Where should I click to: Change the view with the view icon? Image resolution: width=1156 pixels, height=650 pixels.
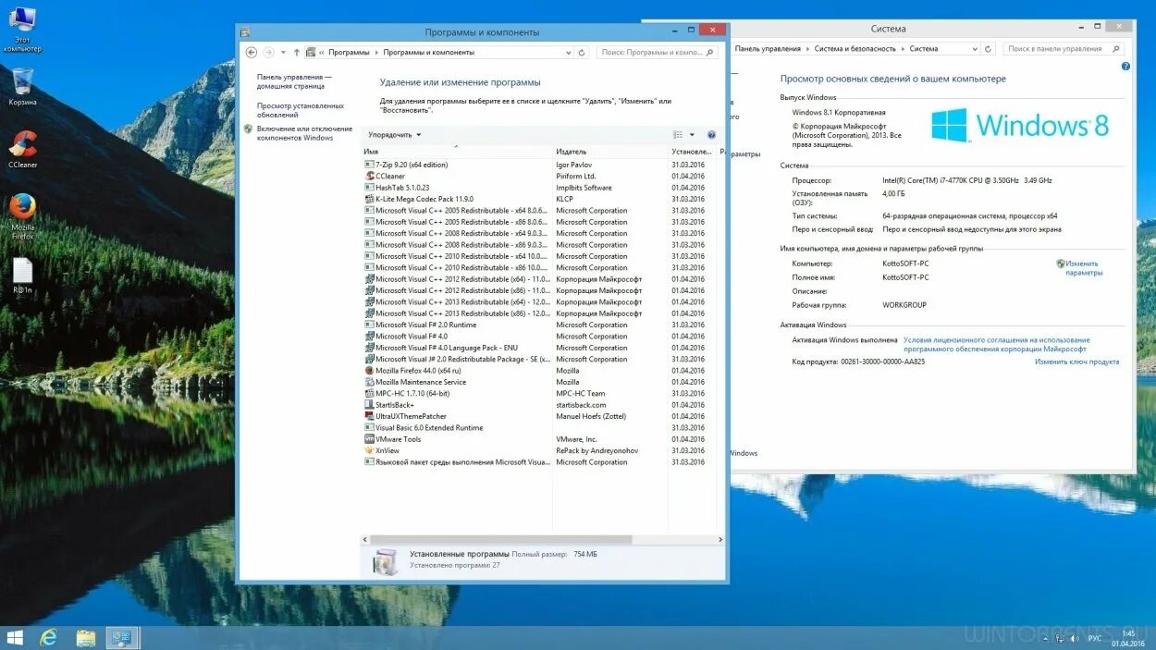pos(678,135)
